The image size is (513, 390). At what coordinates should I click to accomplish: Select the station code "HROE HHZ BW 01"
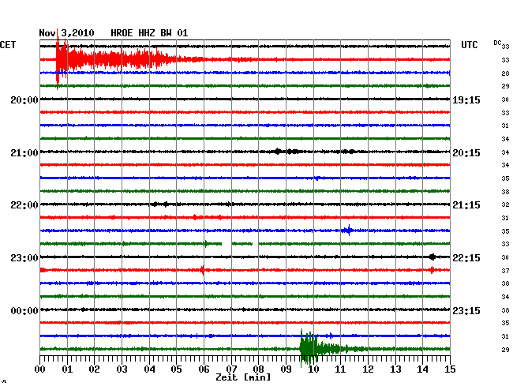coord(149,33)
